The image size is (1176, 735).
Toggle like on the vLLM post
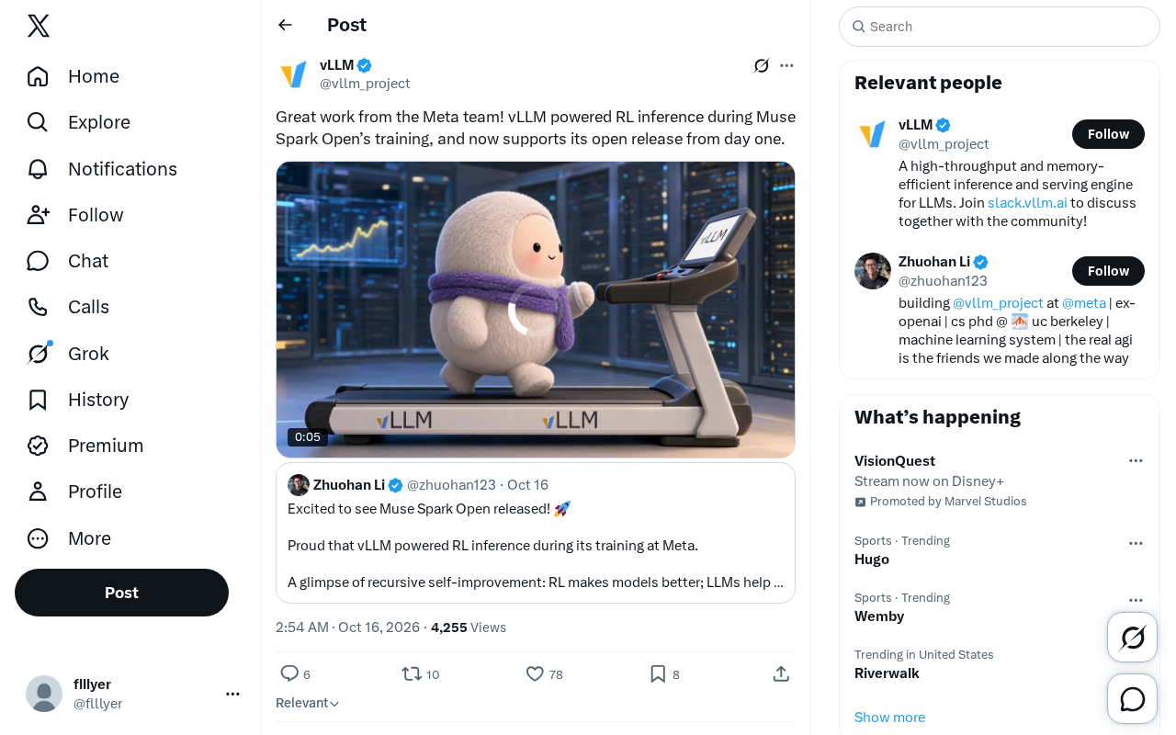[x=535, y=673]
